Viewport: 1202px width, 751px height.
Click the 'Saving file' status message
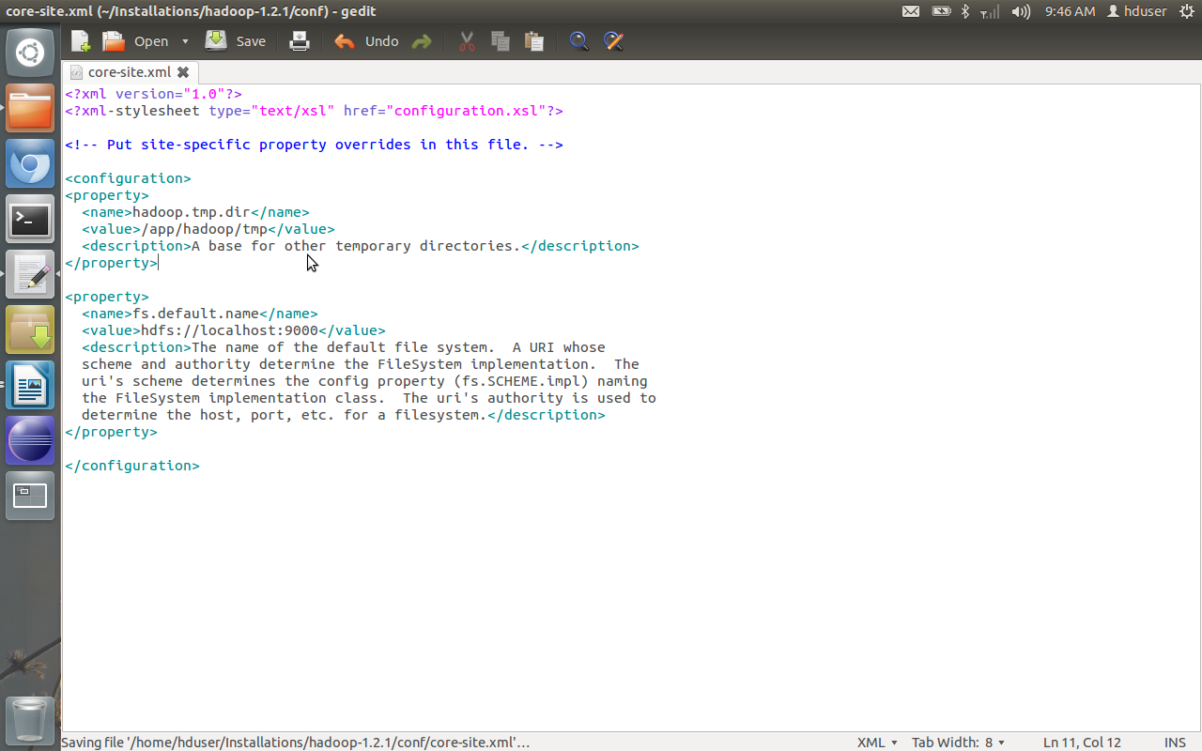(296, 742)
